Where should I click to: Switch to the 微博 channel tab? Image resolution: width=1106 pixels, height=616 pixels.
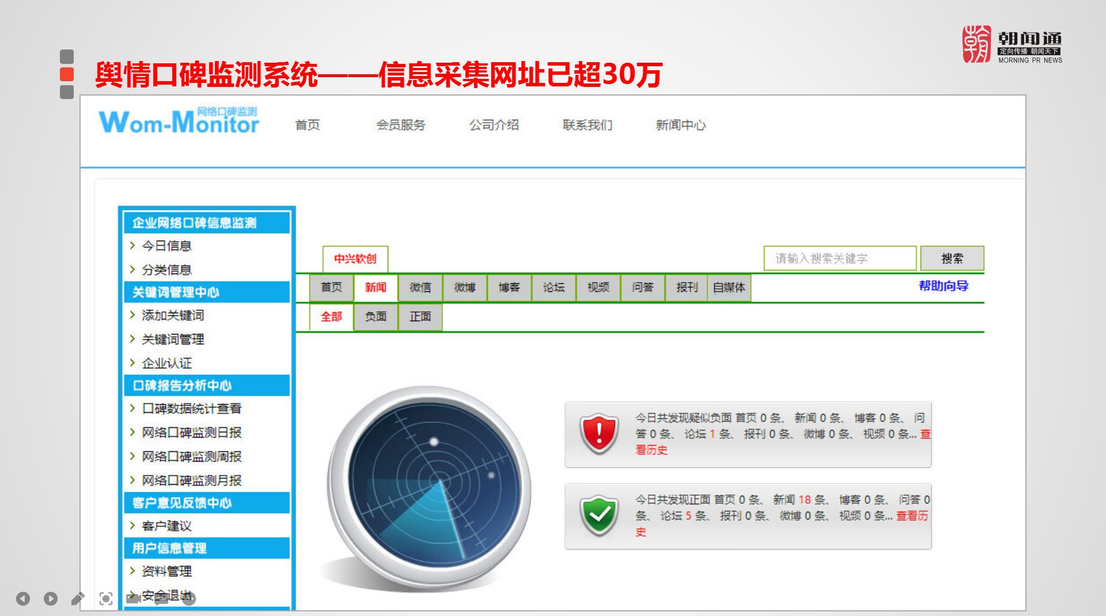click(x=465, y=287)
